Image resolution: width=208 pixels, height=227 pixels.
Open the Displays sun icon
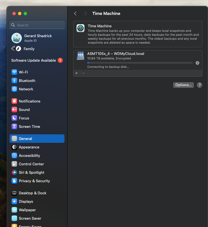pos(14,202)
